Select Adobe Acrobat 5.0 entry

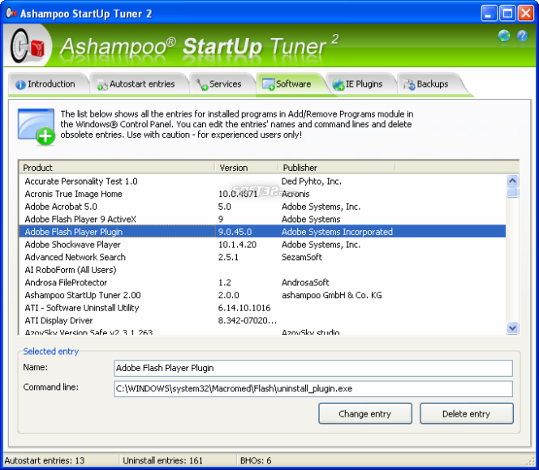(x=262, y=207)
